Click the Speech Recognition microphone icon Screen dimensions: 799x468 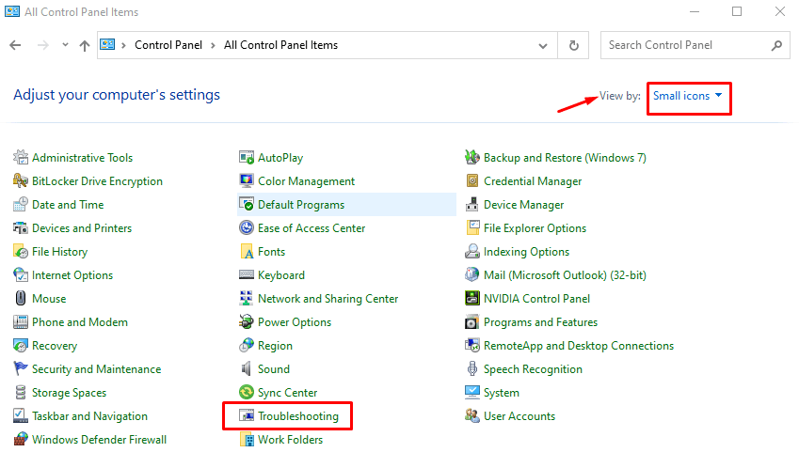coord(473,369)
